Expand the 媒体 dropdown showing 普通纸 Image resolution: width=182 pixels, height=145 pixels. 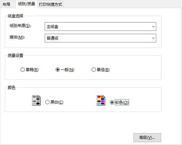[100, 38]
